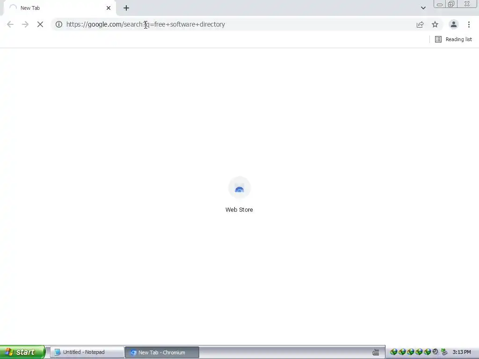
Task: Open the Reading list panel
Action: 453,39
